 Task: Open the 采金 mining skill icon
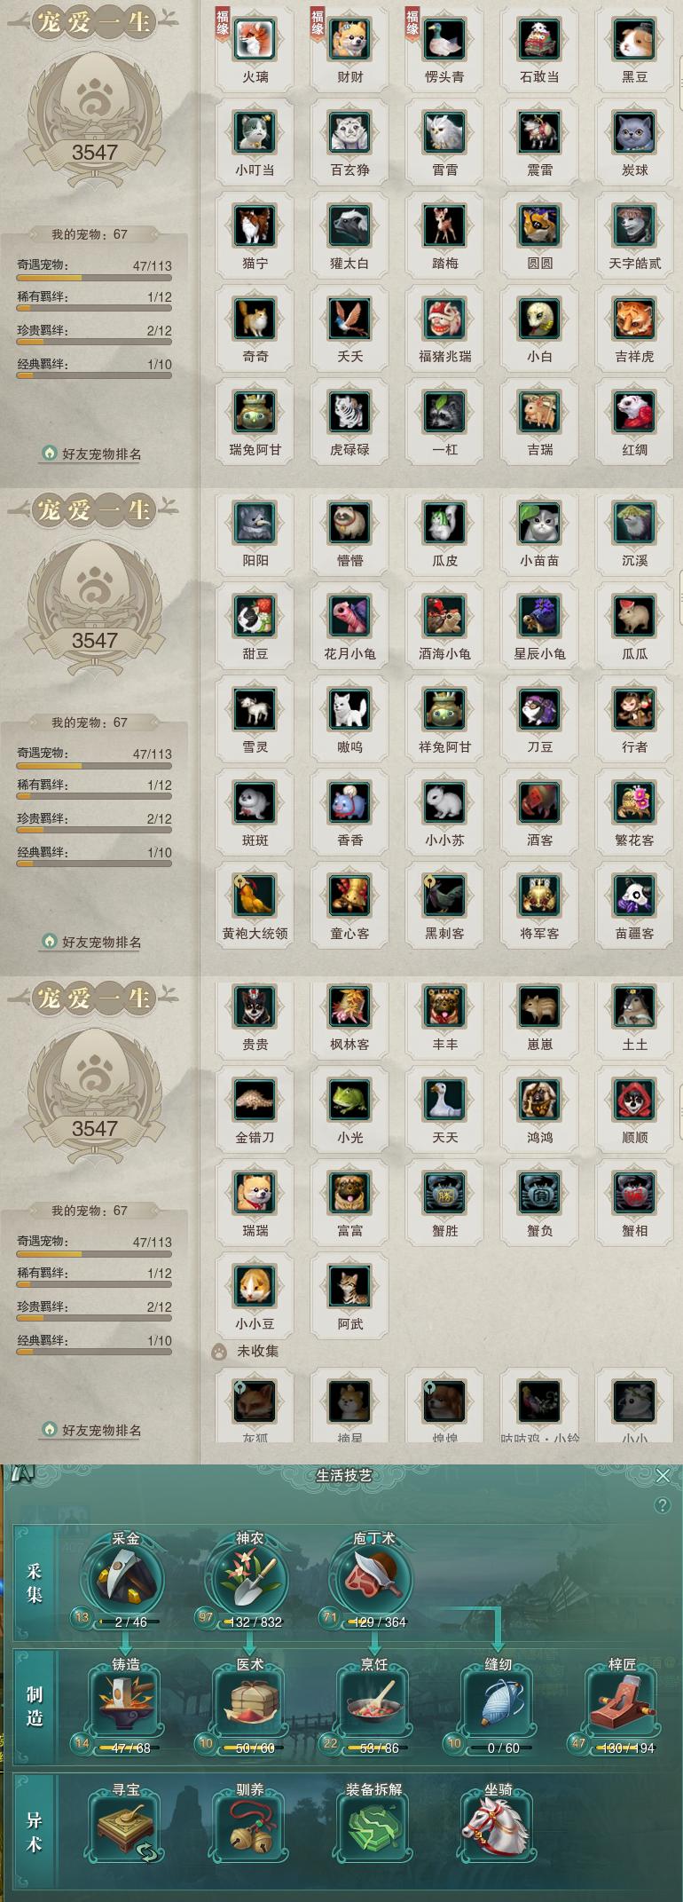tap(124, 1579)
